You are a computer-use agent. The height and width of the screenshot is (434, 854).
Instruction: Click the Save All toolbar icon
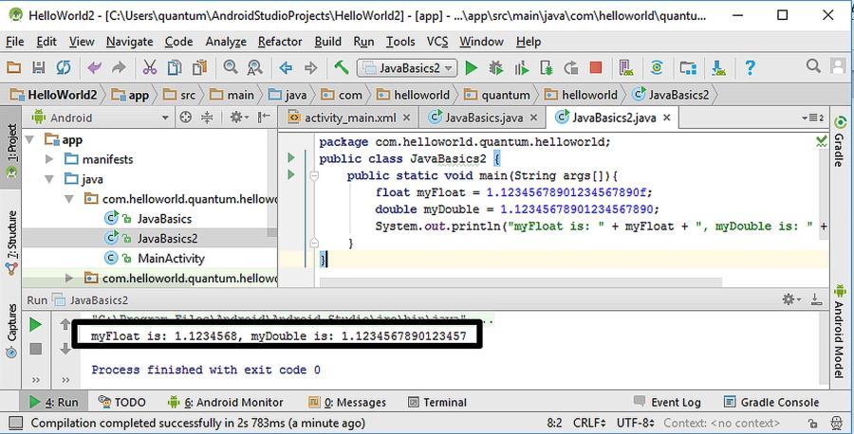pyautogui.click(x=38, y=67)
